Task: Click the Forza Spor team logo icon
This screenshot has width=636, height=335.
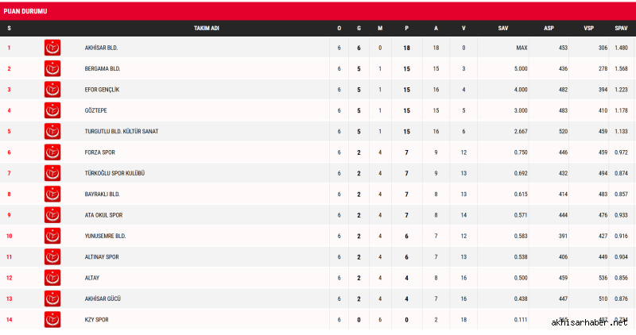Action: tap(52, 152)
